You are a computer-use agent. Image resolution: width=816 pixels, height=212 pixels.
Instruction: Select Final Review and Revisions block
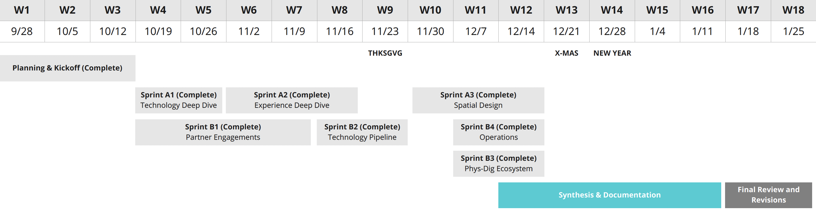point(768,195)
